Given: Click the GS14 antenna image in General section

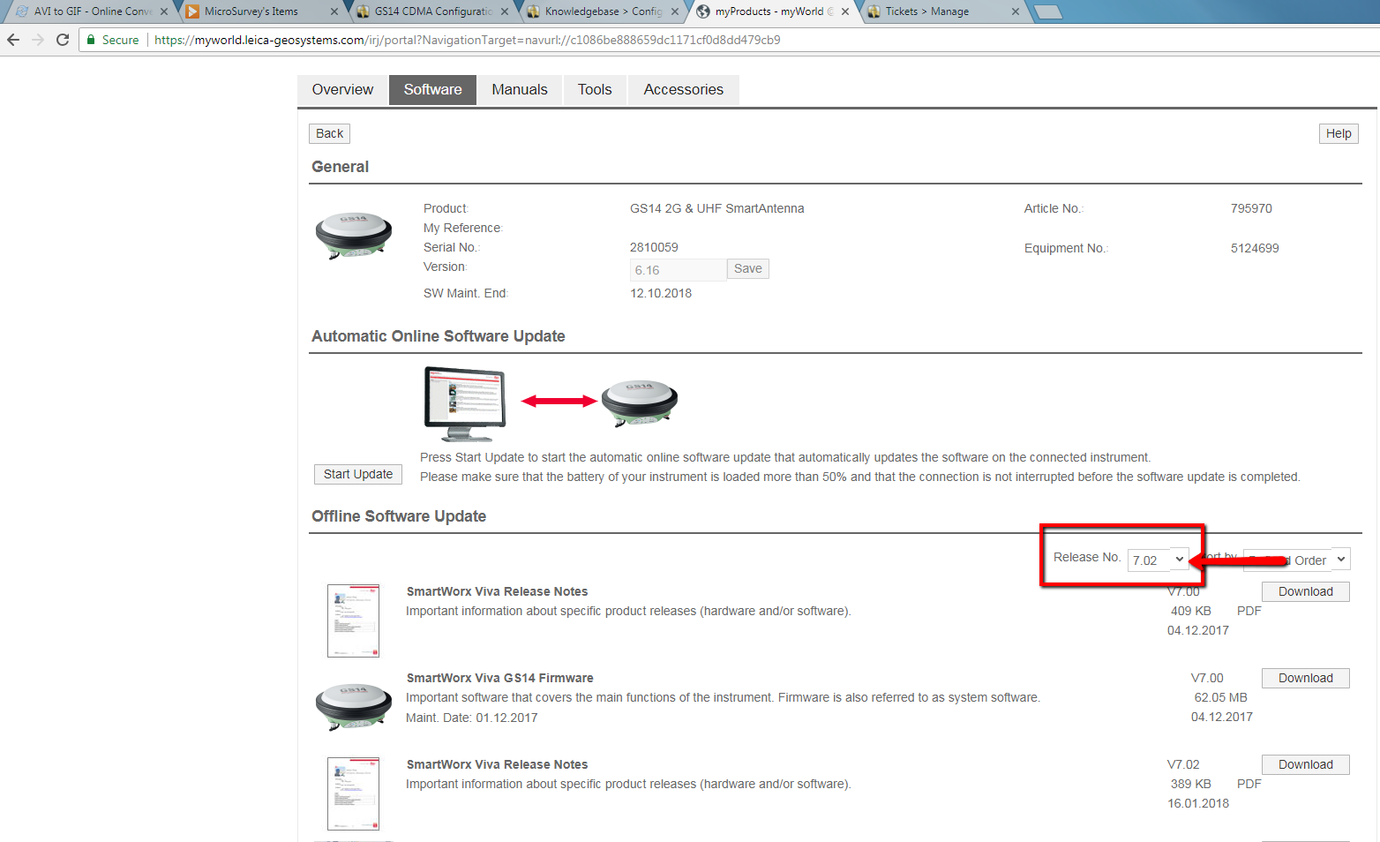Looking at the screenshot, I should click(x=354, y=235).
